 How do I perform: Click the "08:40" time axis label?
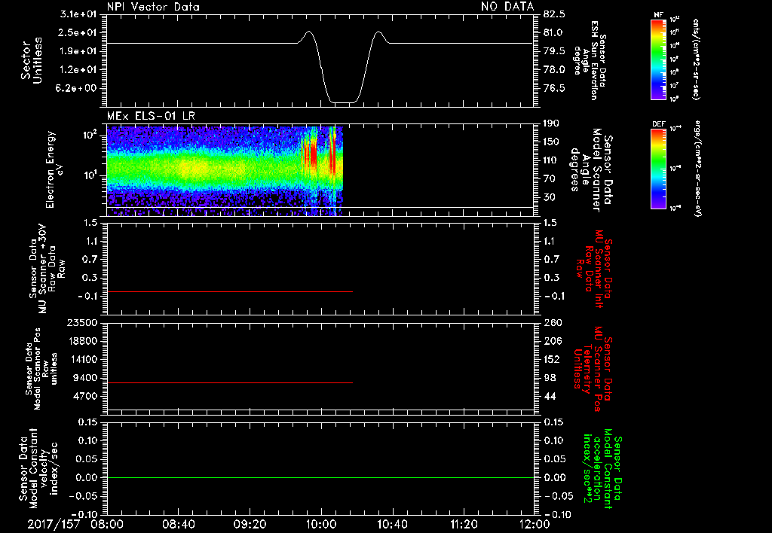pyautogui.click(x=178, y=524)
